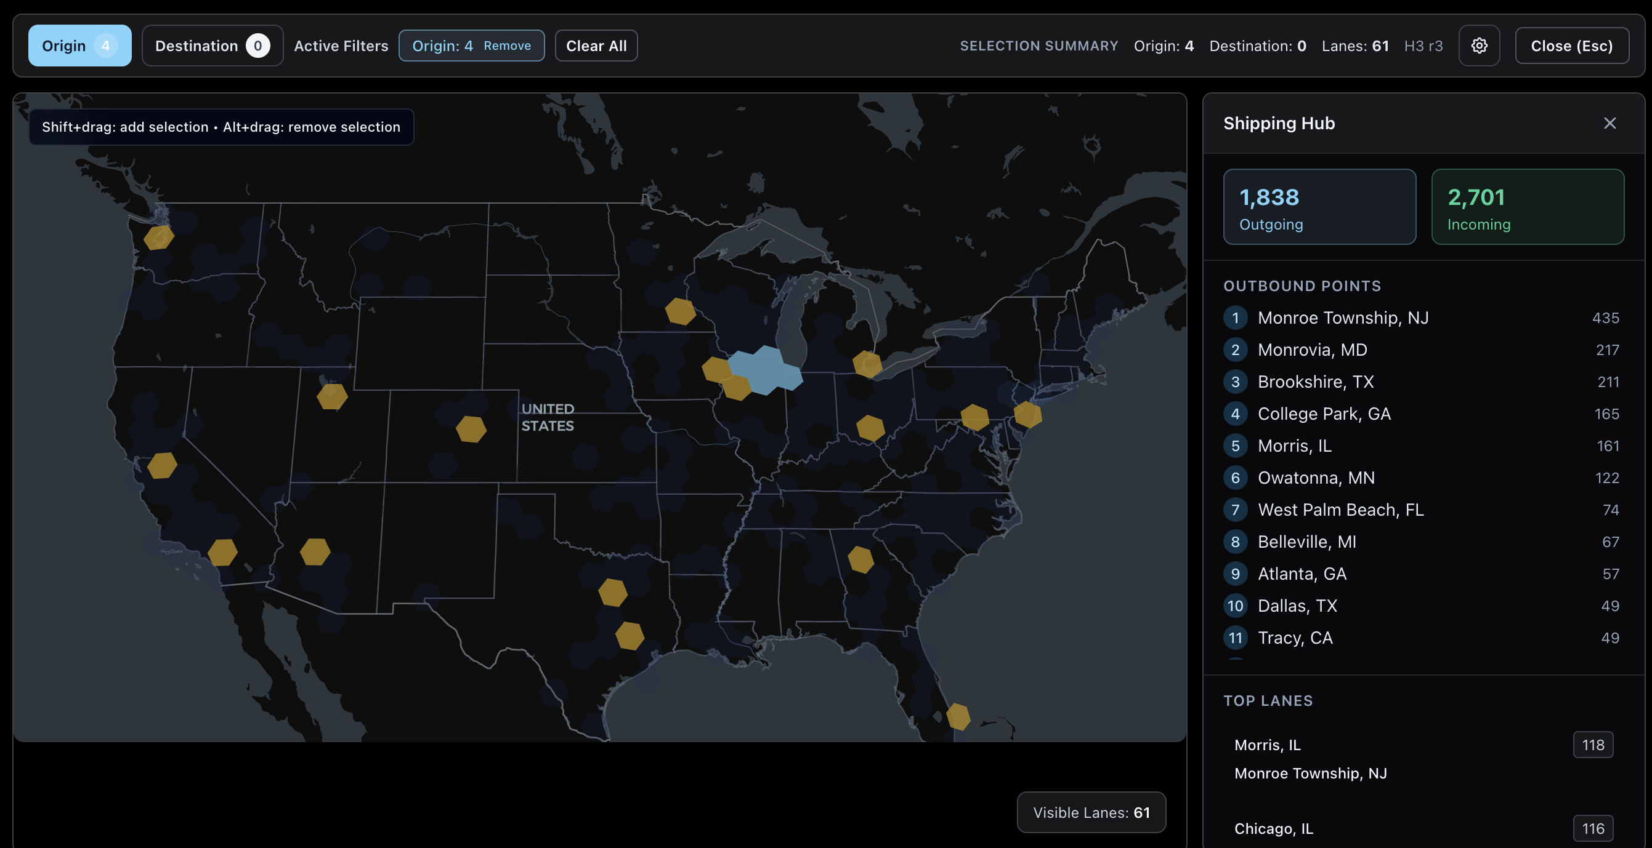Image resolution: width=1652 pixels, height=848 pixels.
Task: Open map settings via the gear icon
Action: (x=1480, y=46)
